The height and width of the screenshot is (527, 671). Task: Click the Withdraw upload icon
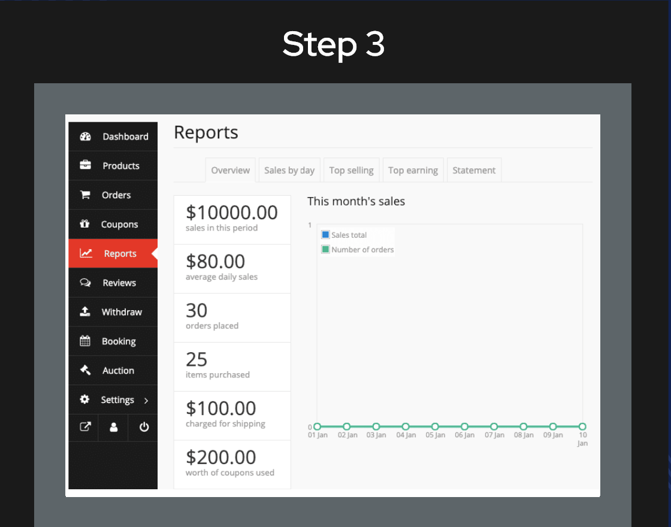(x=85, y=312)
